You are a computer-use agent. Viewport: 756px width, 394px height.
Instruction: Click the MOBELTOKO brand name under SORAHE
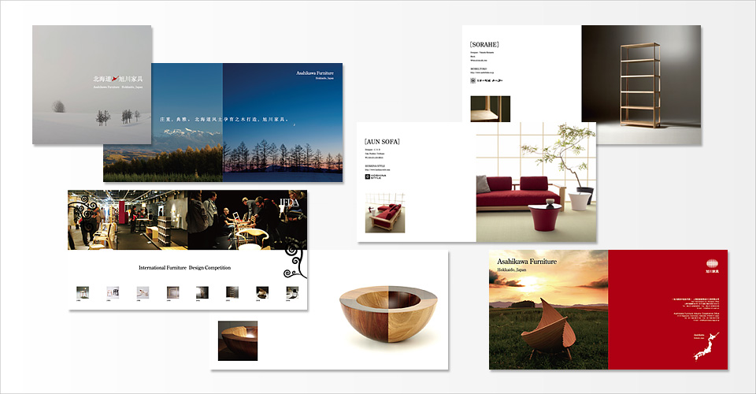pos(478,69)
